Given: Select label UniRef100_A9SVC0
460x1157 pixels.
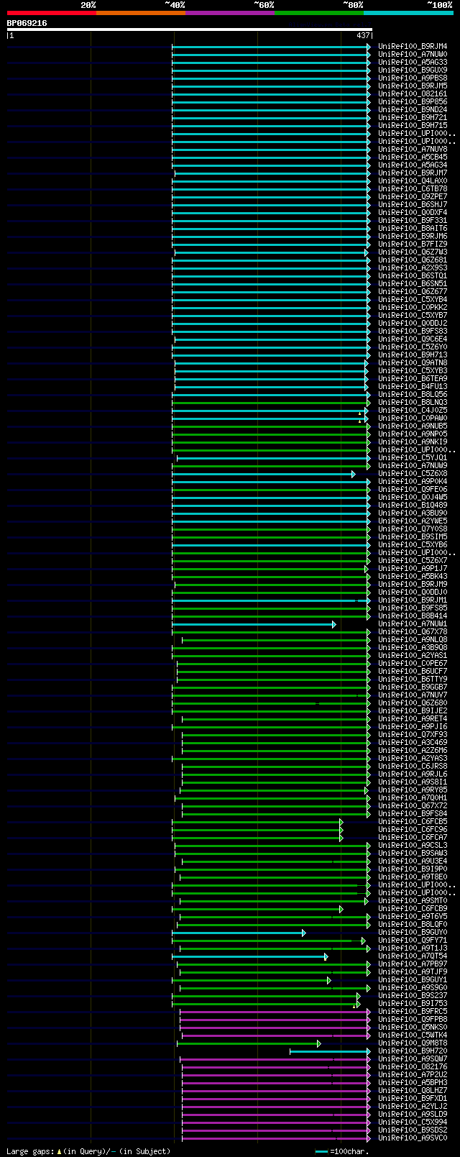Looking at the screenshot, I should [x=413, y=1138].
